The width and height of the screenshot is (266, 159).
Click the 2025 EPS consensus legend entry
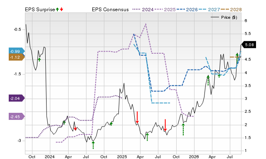click(x=165, y=10)
